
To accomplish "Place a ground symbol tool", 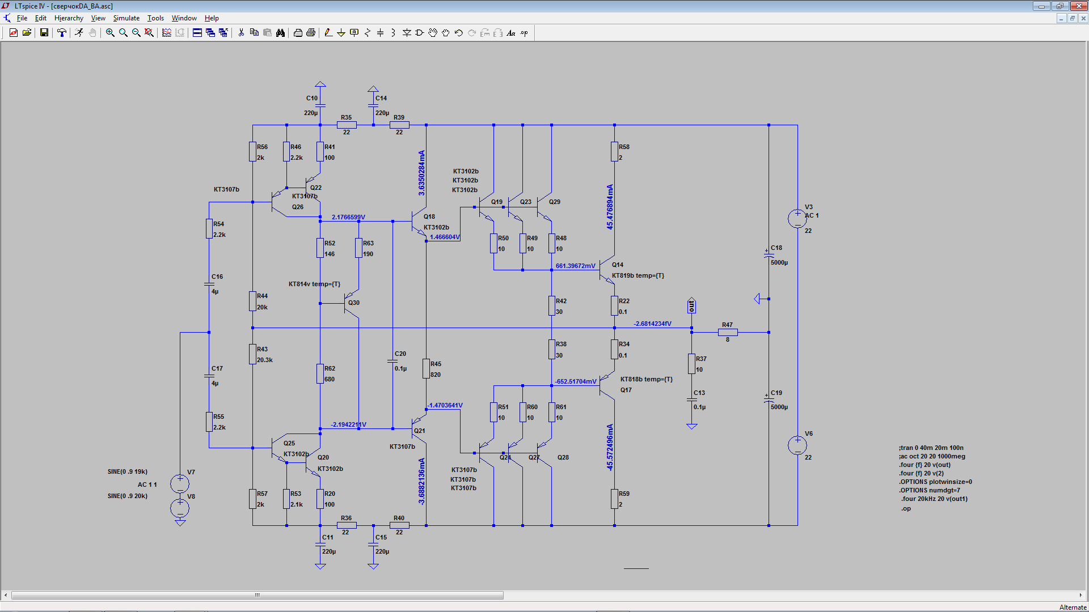I will point(341,33).
